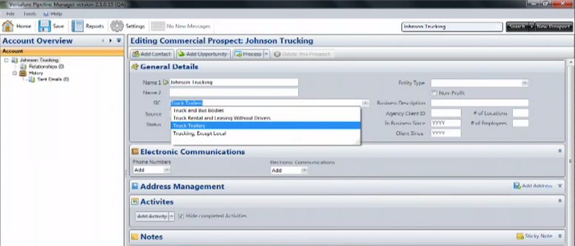Click the # of Employees field

tap(520, 123)
